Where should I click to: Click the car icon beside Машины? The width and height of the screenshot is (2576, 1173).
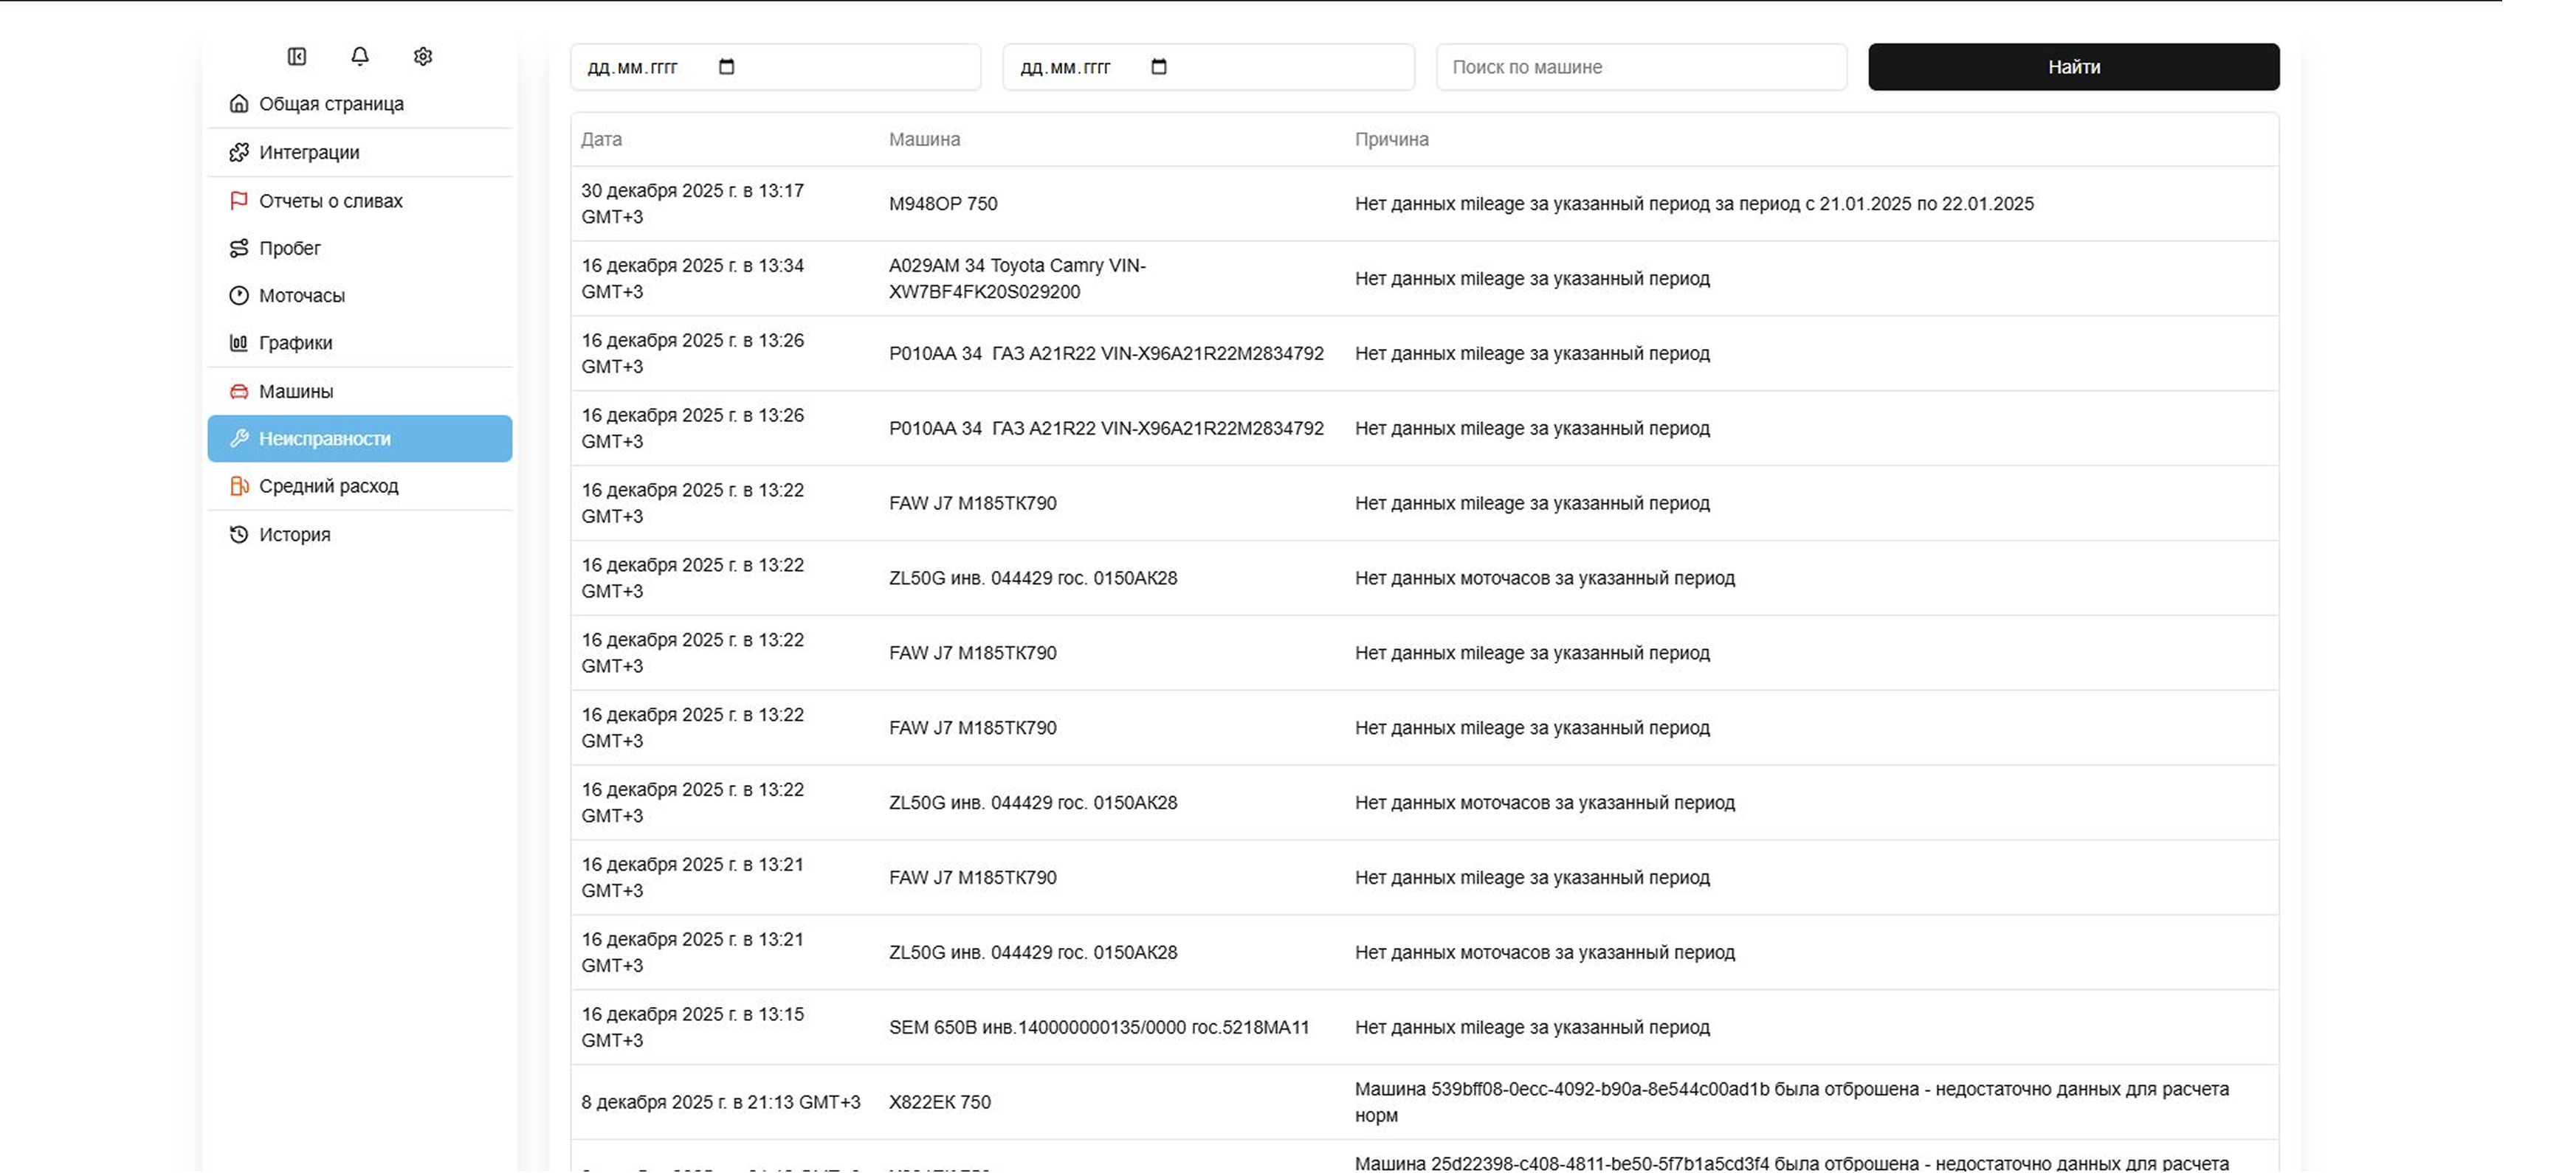239,392
